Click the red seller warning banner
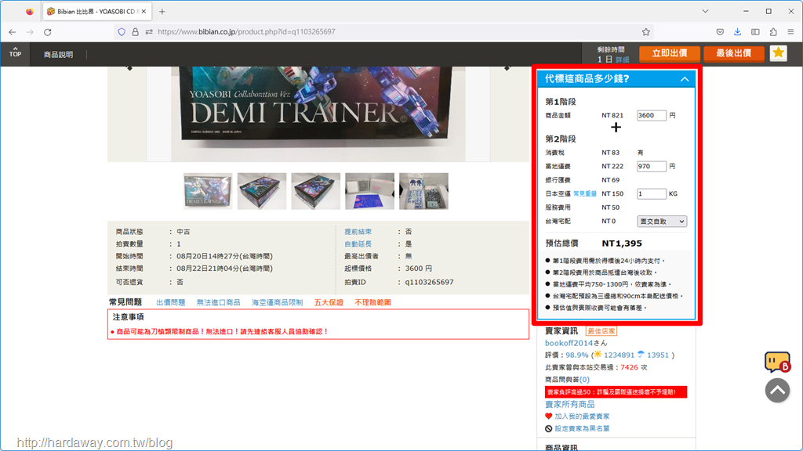This screenshot has width=803, height=451. pyautogui.click(x=616, y=392)
